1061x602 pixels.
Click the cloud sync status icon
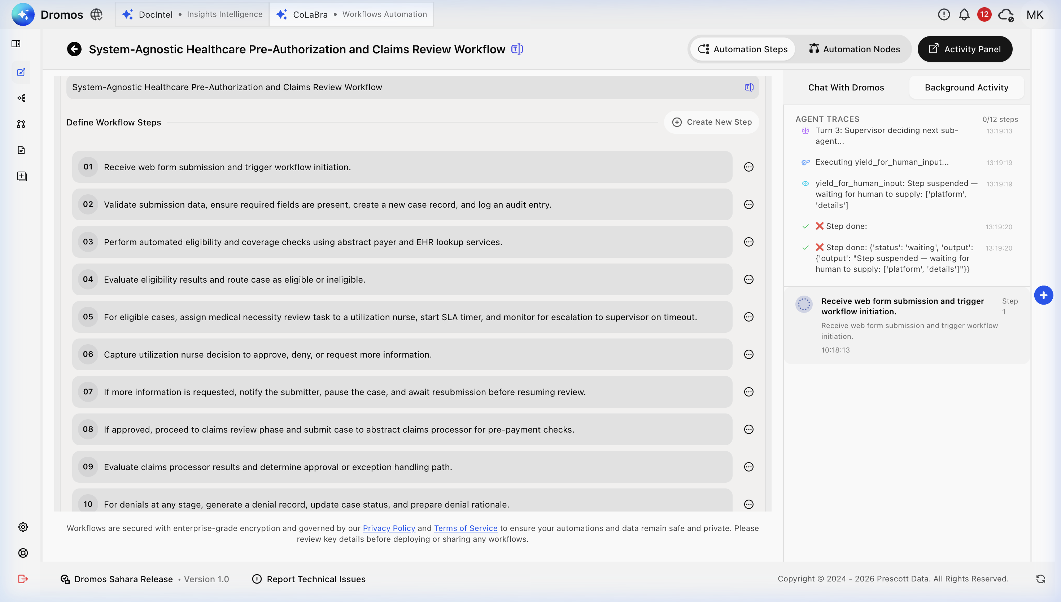point(1005,14)
